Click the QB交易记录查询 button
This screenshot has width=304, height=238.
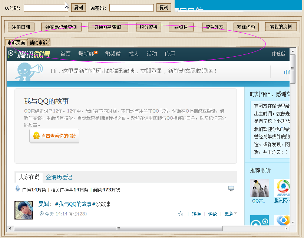coord(61,27)
